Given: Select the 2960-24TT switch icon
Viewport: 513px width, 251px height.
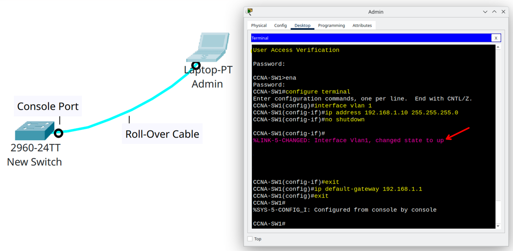Looking at the screenshot, I should tap(34, 131).
